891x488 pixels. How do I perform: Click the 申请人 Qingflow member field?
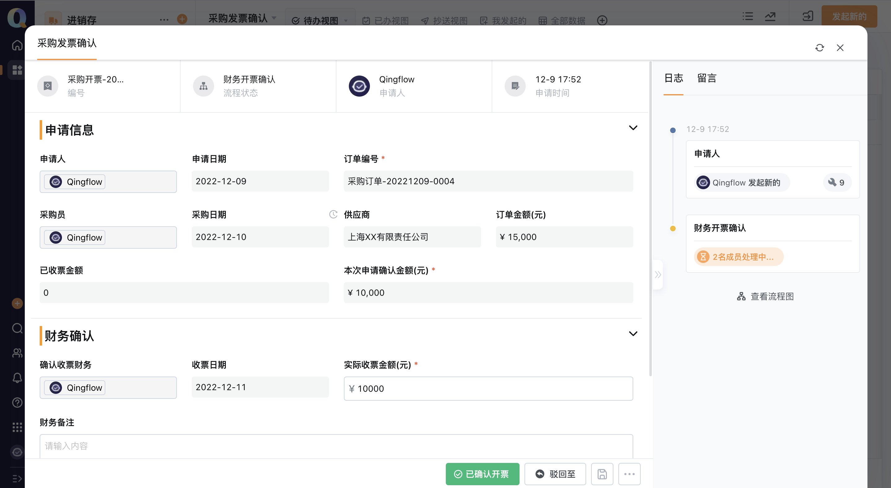[x=108, y=182]
